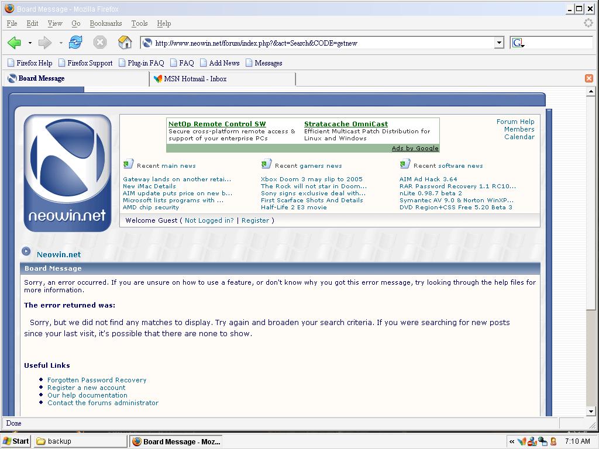This screenshot has height=449, width=599.
Task: Open the Edit menu
Action: (x=33, y=23)
